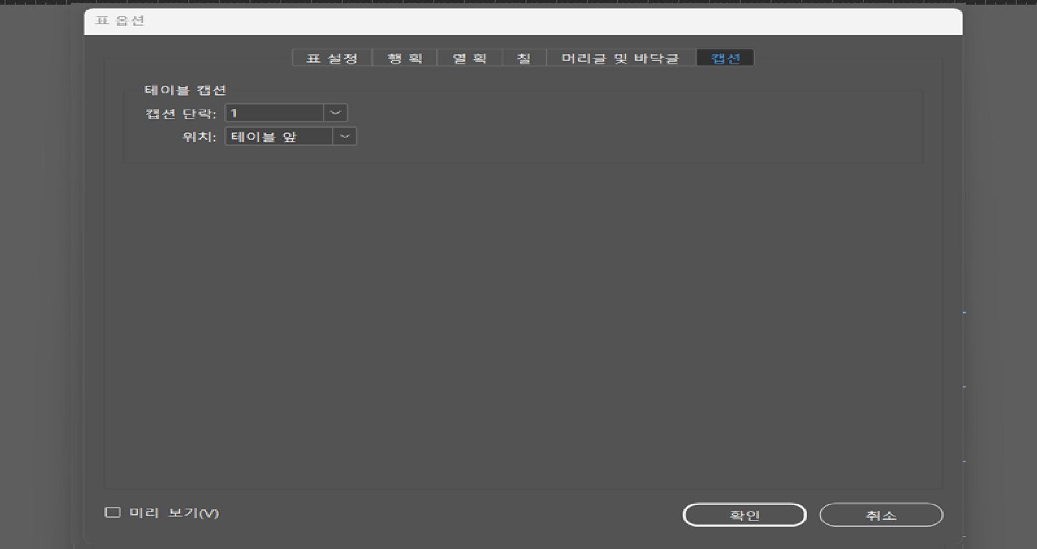
Task: Expand the 위치 dropdown arrow
Action: point(345,136)
